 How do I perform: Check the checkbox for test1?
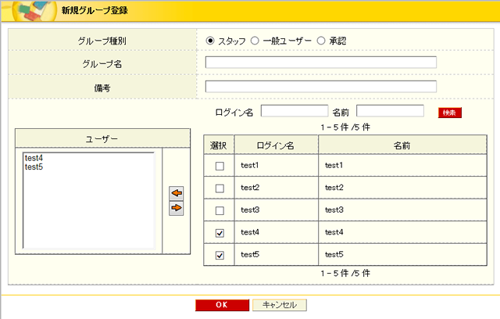[x=220, y=166]
